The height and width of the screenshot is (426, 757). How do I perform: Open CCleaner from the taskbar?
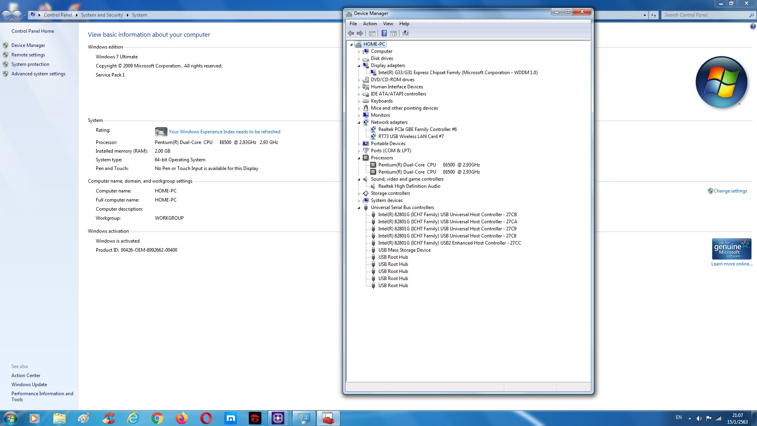pyautogui.click(x=108, y=418)
